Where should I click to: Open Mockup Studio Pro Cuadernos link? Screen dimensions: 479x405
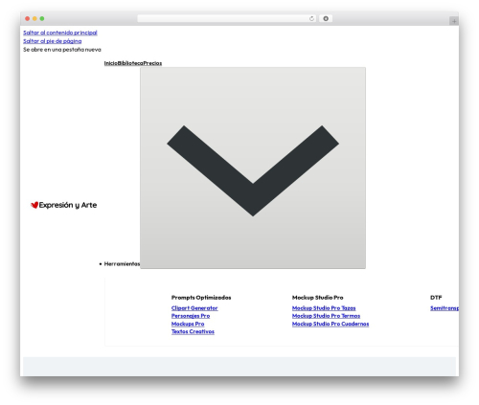pyautogui.click(x=331, y=324)
